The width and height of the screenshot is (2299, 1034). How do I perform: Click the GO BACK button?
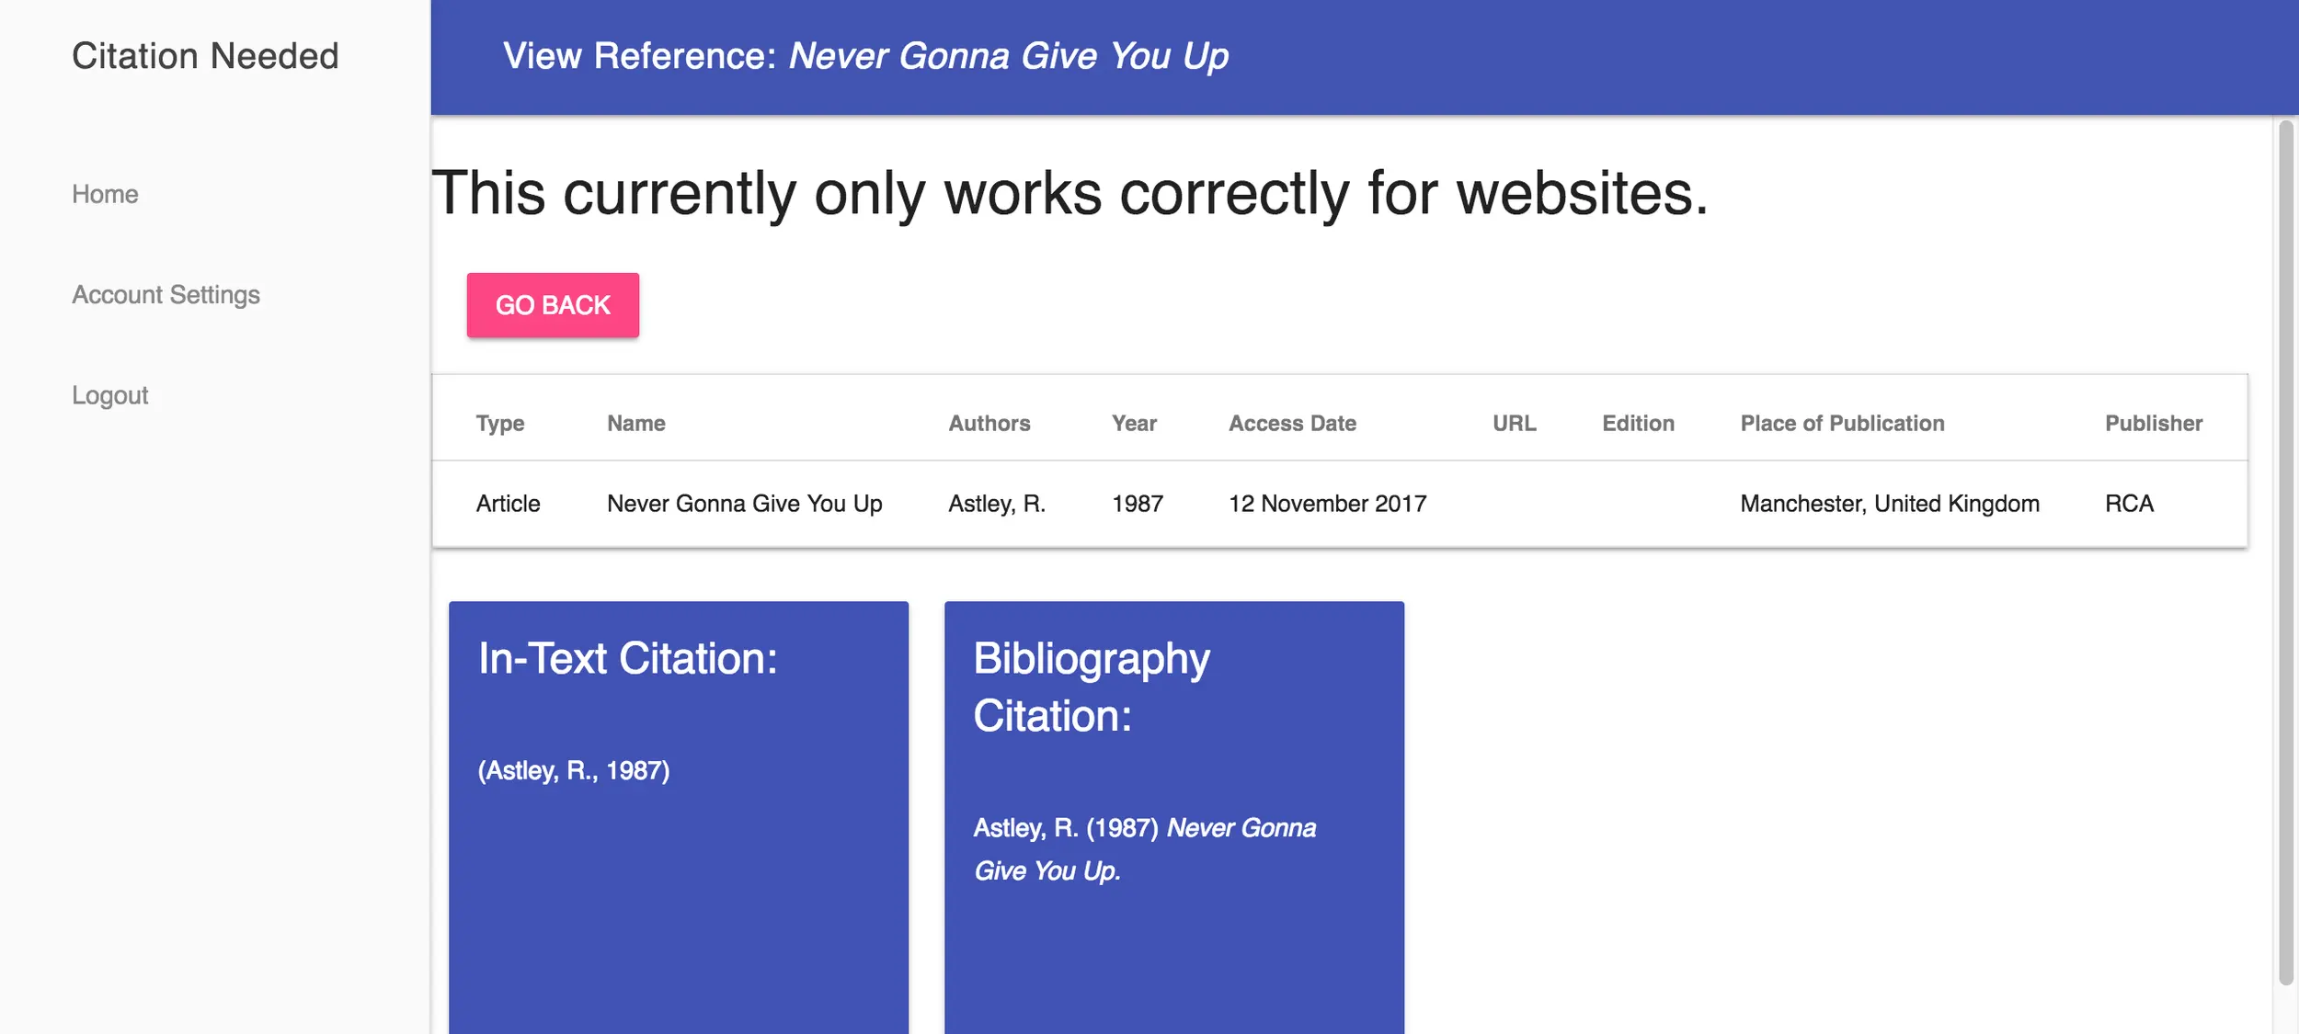[552, 304]
